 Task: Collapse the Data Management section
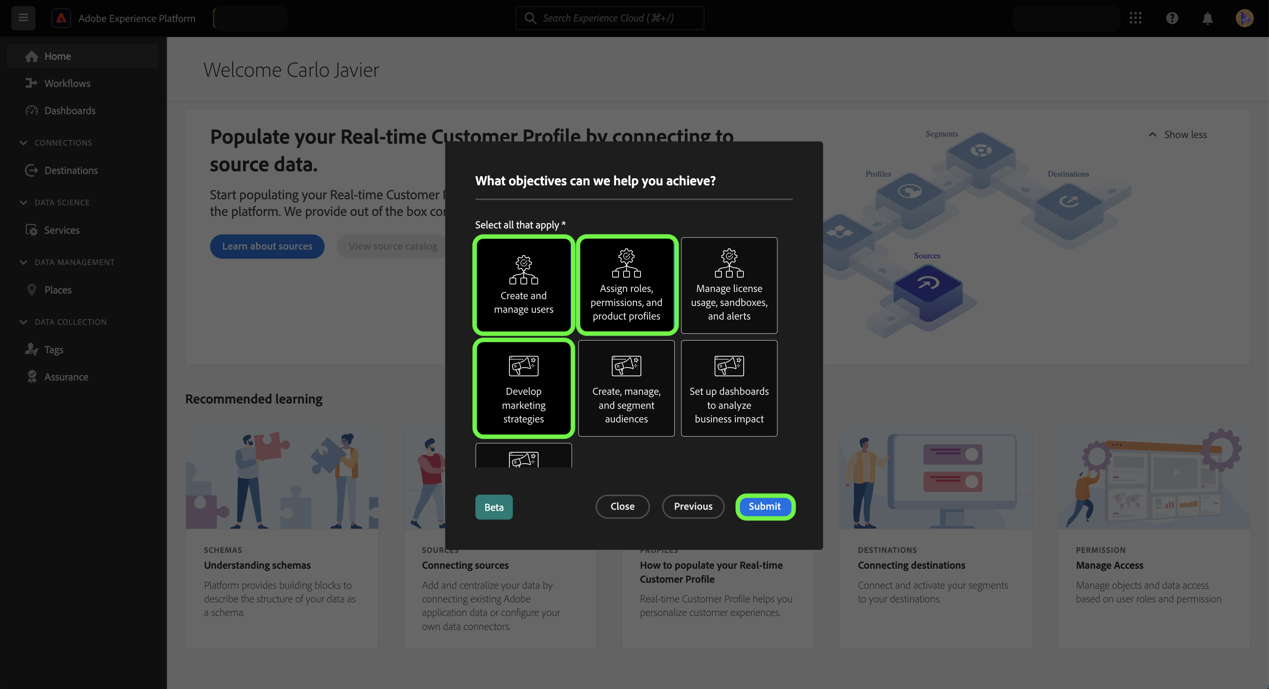coord(23,262)
